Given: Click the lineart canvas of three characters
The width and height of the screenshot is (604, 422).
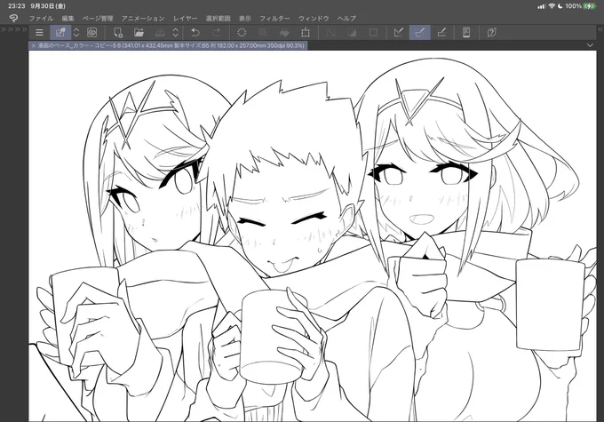Looking at the screenshot, I should [313, 235].
